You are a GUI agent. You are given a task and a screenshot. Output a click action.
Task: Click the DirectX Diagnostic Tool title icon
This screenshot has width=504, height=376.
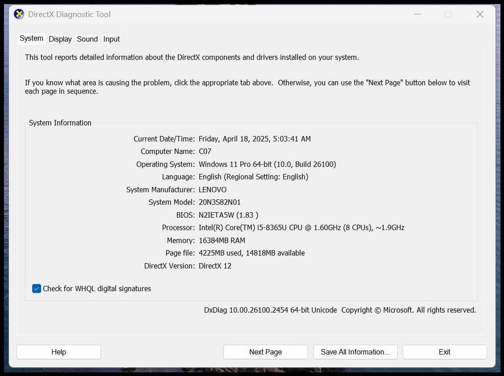tap(19, 14)
